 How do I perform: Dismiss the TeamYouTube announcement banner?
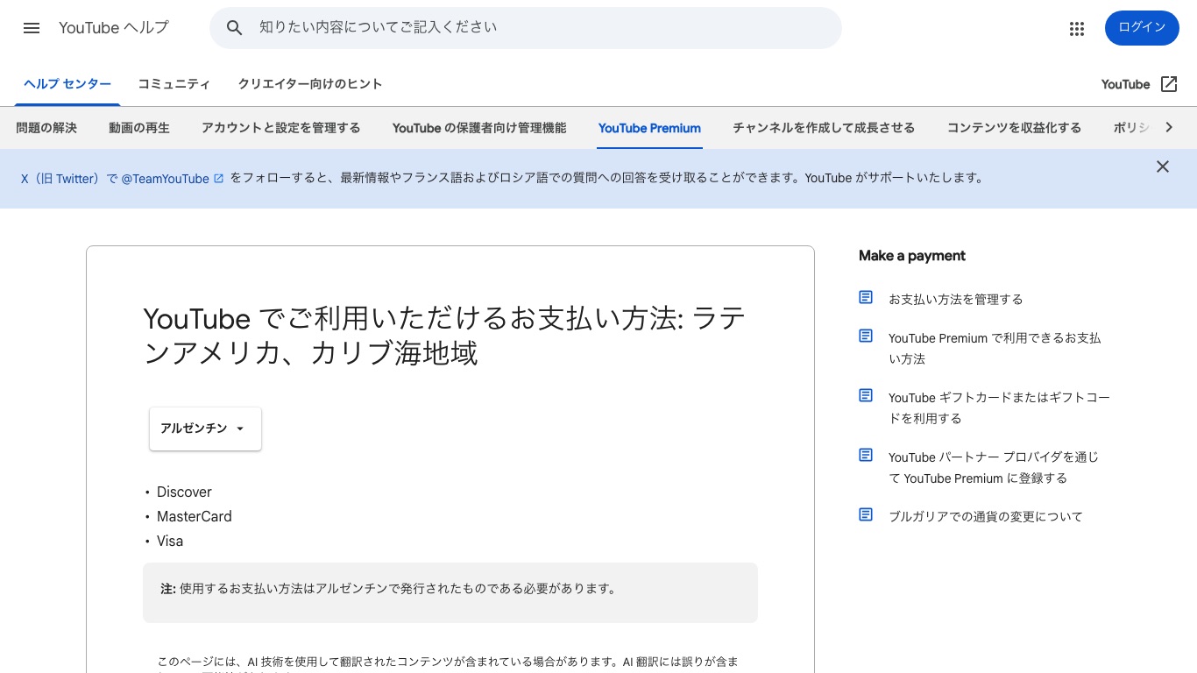point(1163,166)
